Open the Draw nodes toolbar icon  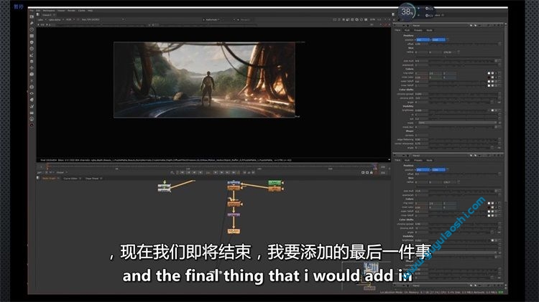(x=32, y=23)
